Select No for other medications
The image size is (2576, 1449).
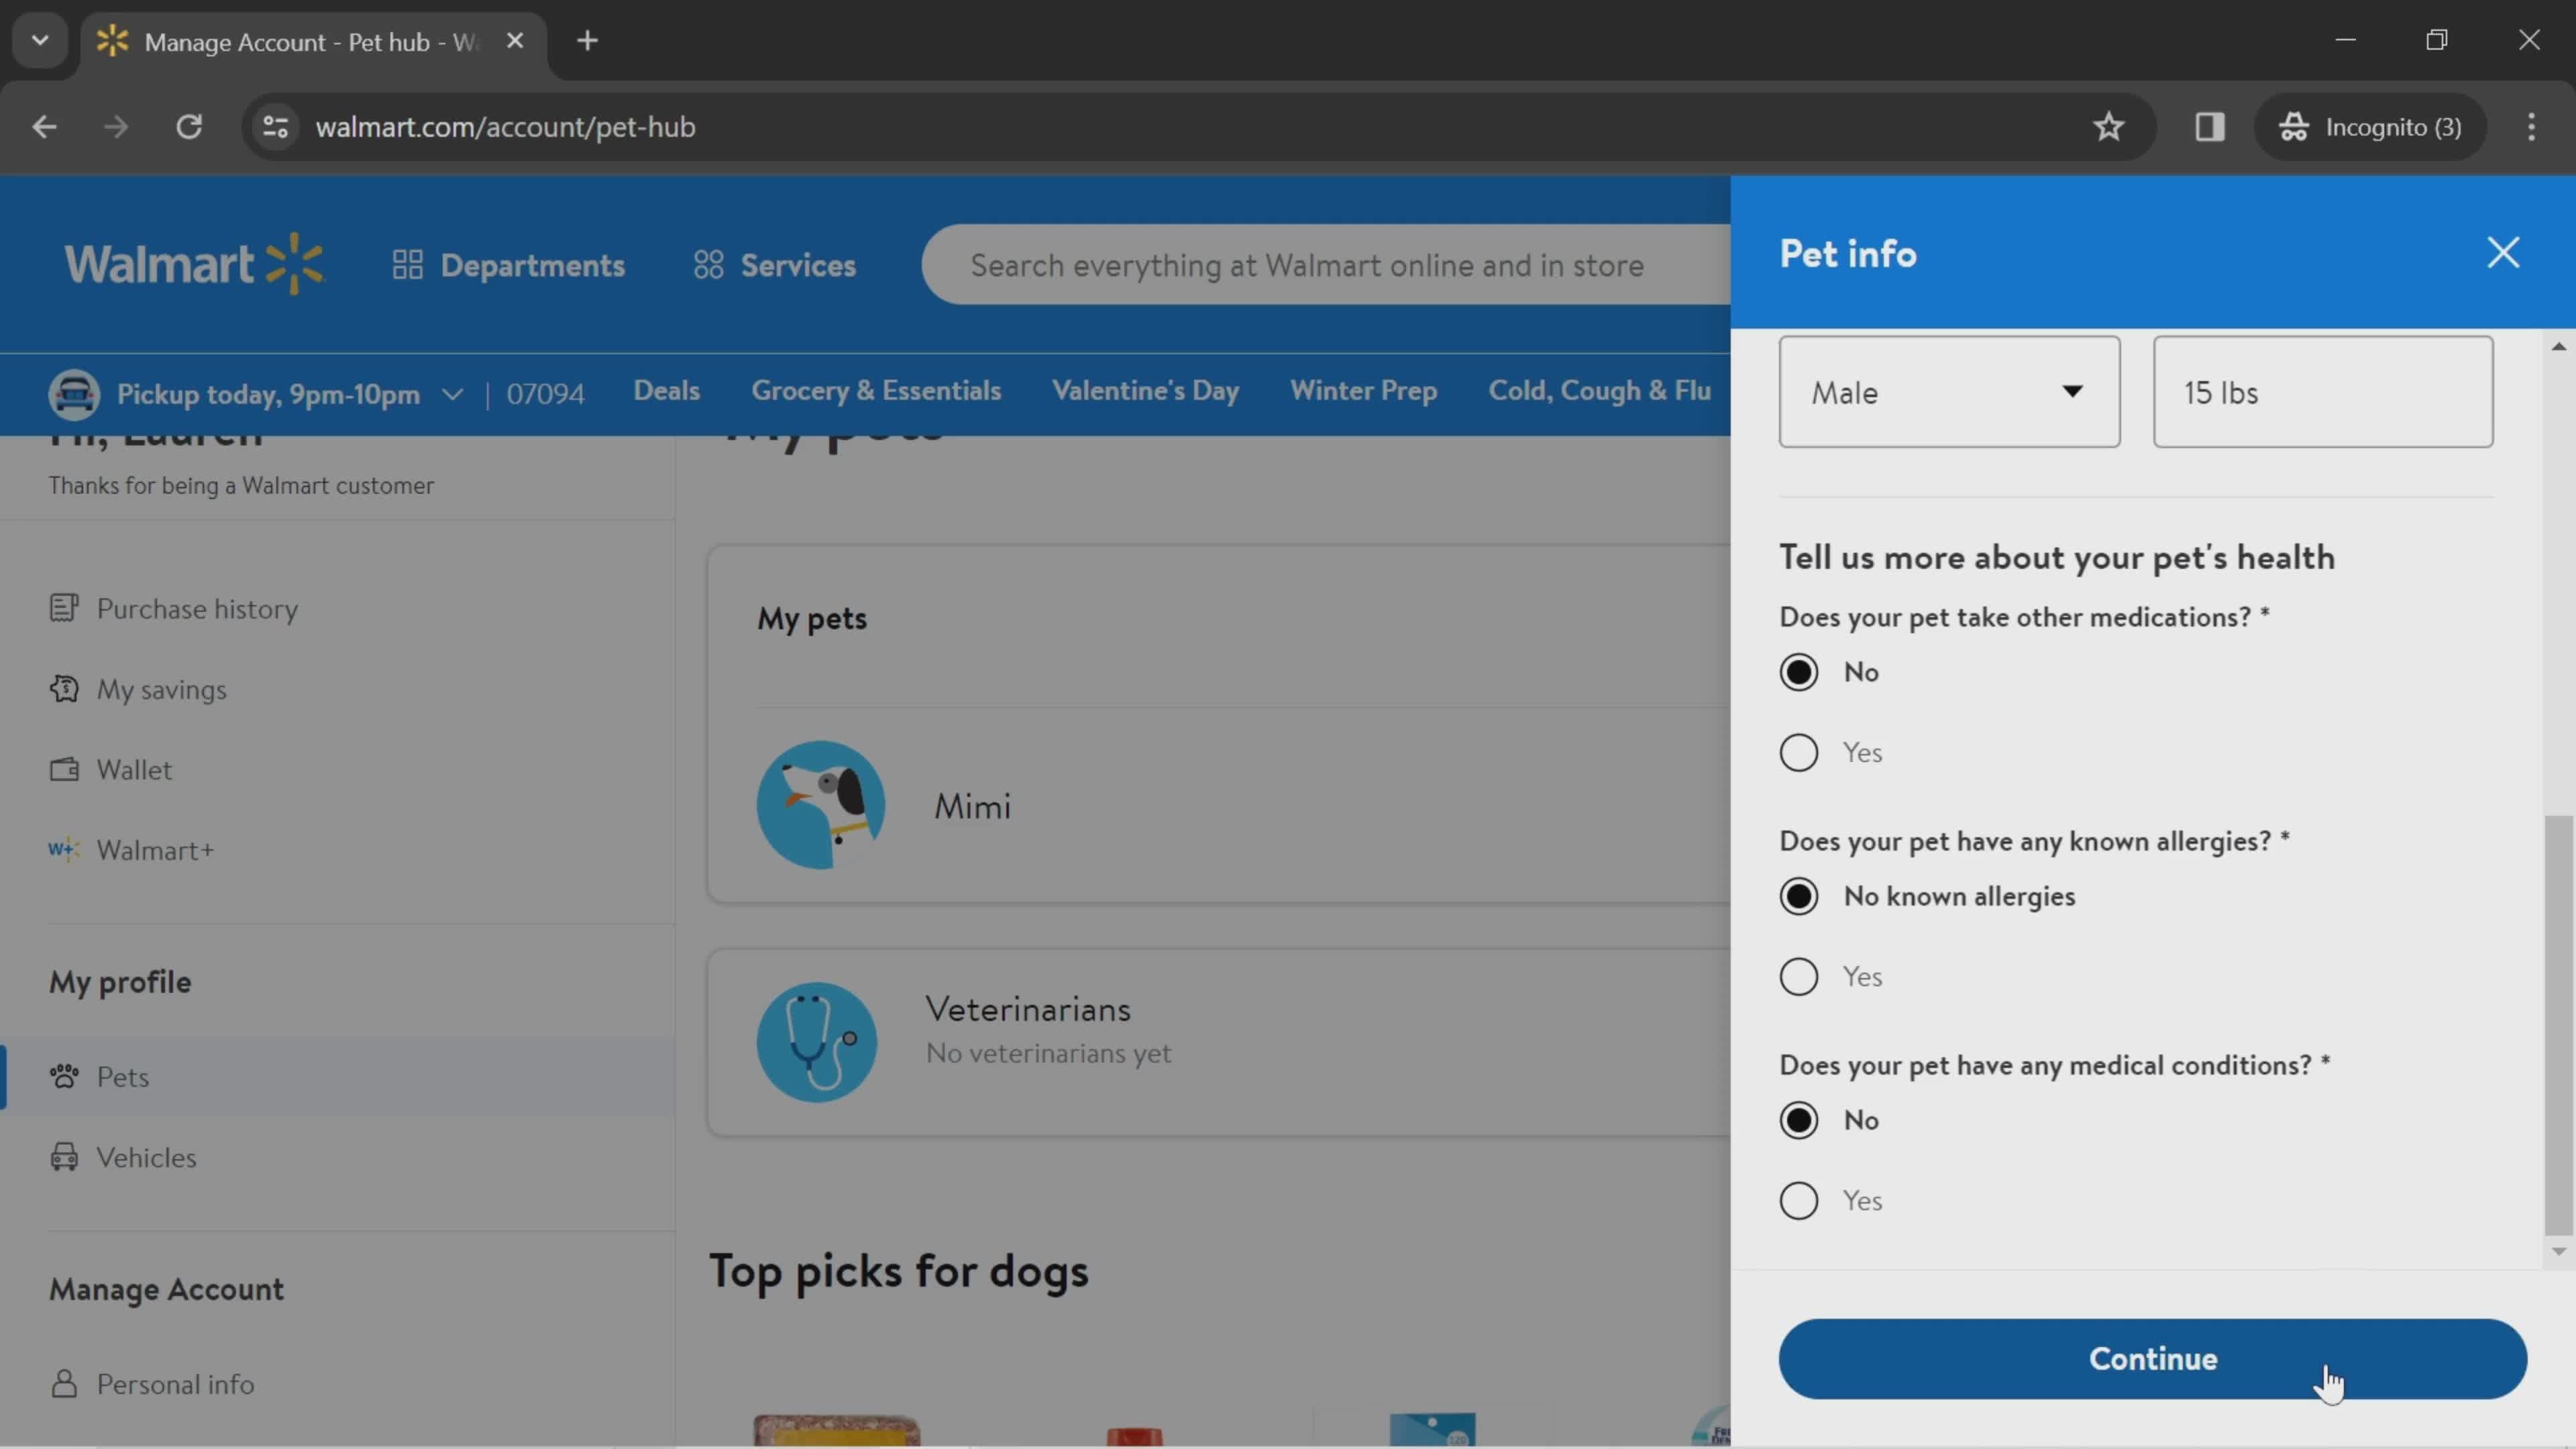point(1798,672)
